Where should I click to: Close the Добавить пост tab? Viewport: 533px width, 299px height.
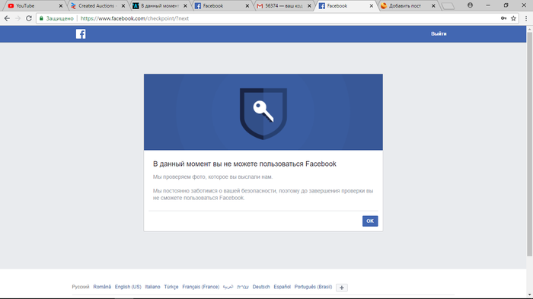pos(433,6)
